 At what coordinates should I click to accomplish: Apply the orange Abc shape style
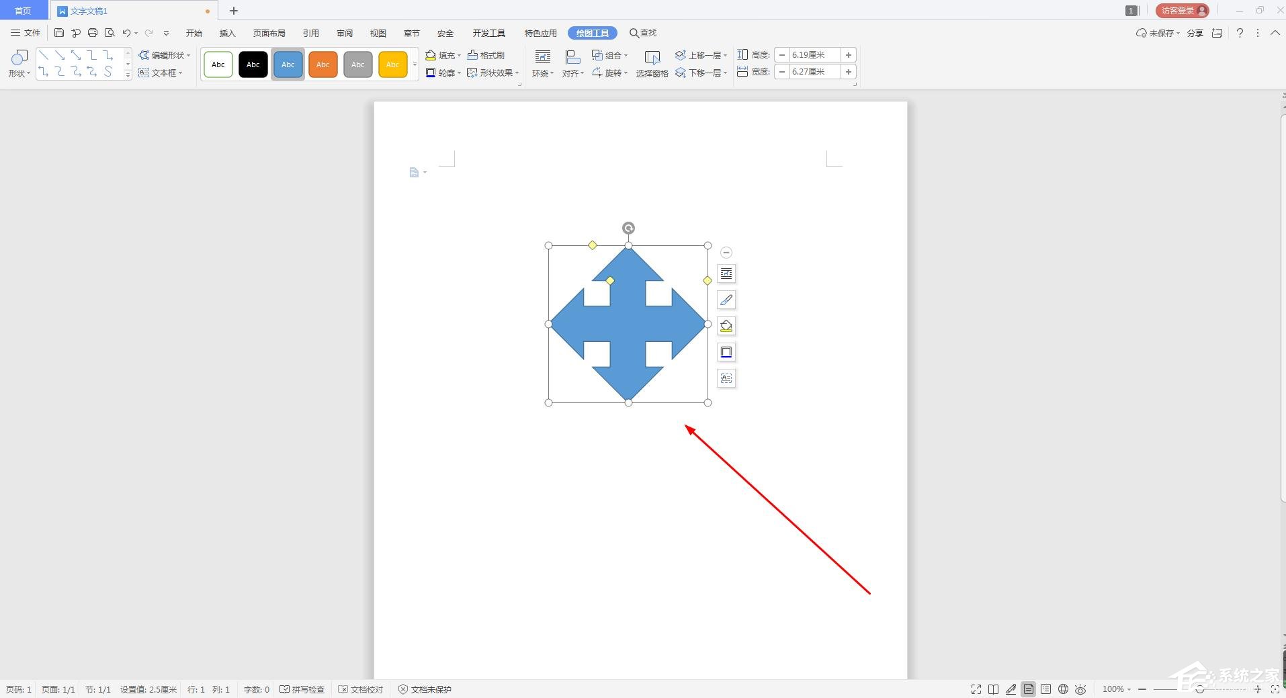pos(323,64)
